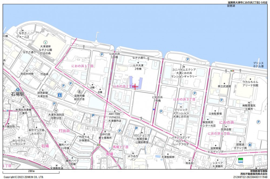The height and width of the screenshot is (179, 270).
Task: Click the parking icon left of クリニックステーション
Action: [161, 111]
